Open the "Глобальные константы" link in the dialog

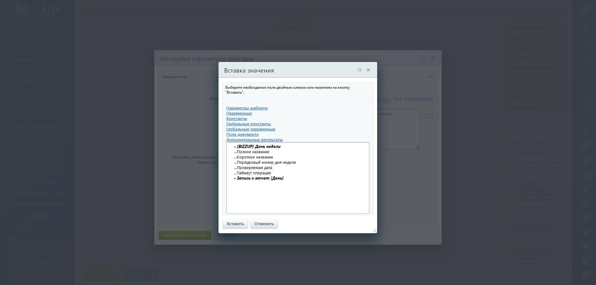pos(248,124)
